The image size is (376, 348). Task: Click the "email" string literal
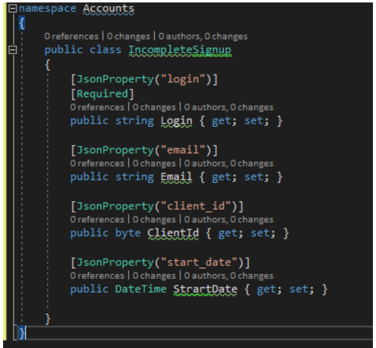[x=183, y=150]
